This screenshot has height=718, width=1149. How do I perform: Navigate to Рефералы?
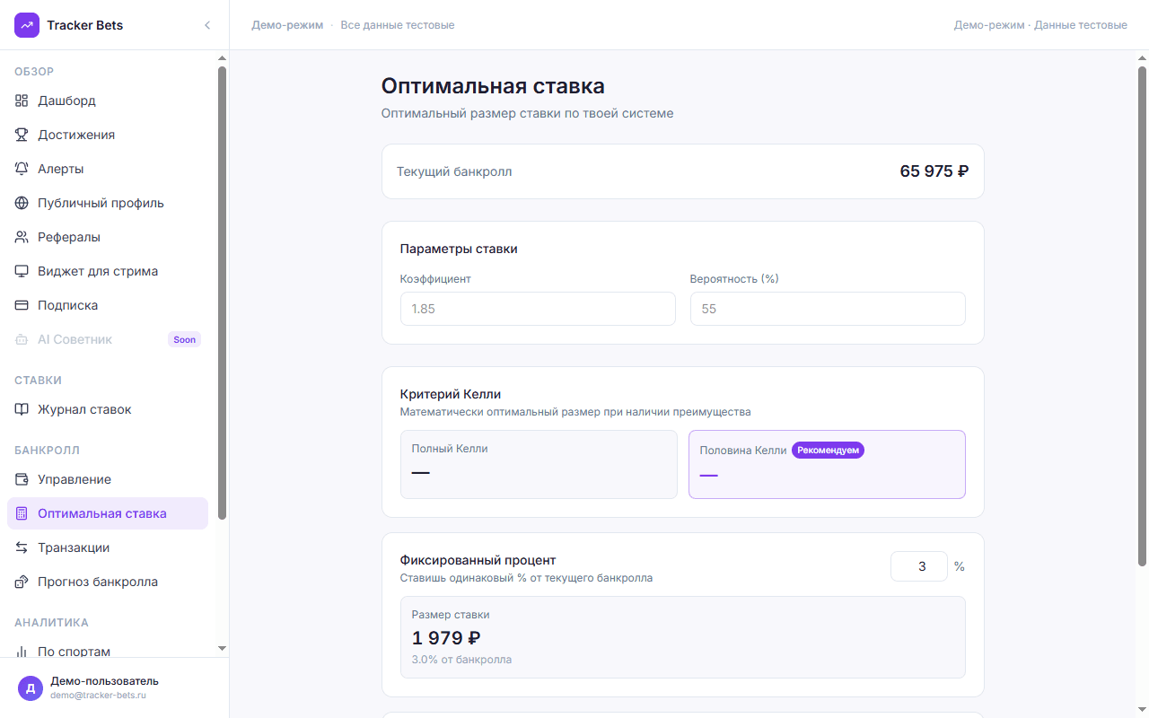[x=108, y=237]
